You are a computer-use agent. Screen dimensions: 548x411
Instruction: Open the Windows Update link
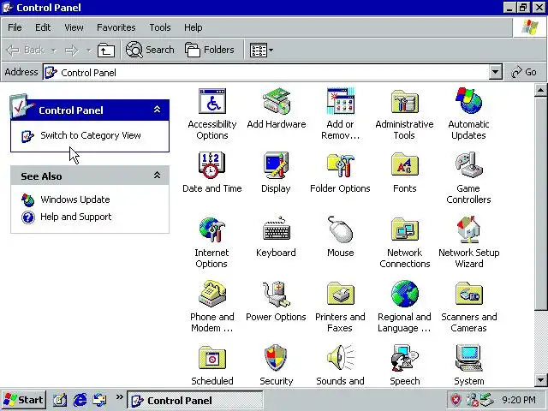pyautogui.click(x=75, y=200)
